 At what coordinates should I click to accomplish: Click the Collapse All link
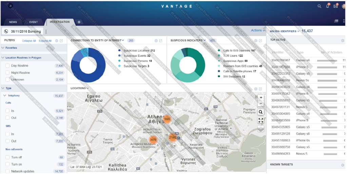pos(29,41)
